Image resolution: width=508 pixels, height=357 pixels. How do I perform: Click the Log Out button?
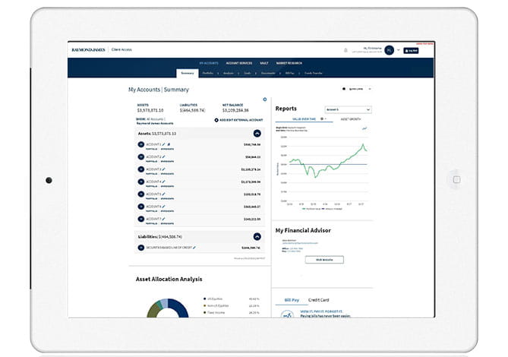(x=411, y=51)
